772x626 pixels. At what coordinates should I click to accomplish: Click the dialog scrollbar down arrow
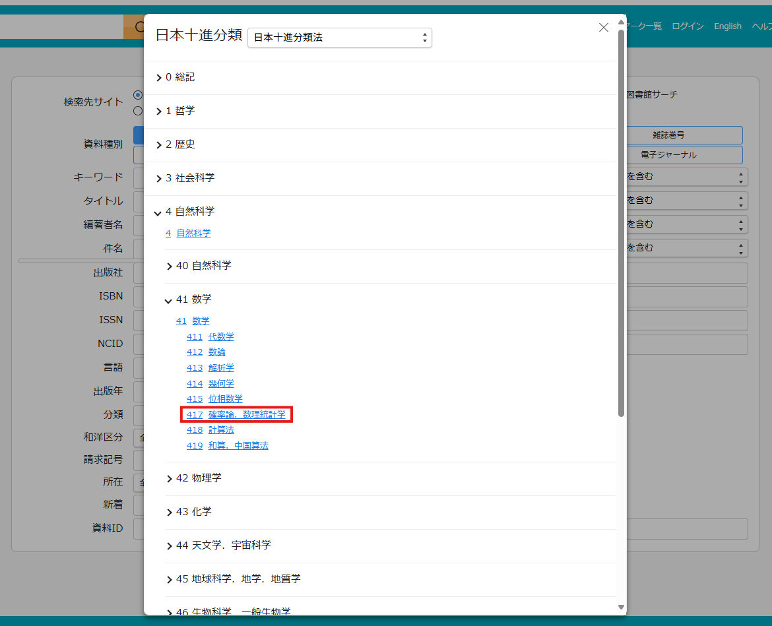click(x=621, y=607)
